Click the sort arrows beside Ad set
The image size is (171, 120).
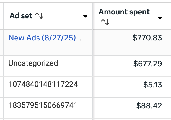pos(39,16)
